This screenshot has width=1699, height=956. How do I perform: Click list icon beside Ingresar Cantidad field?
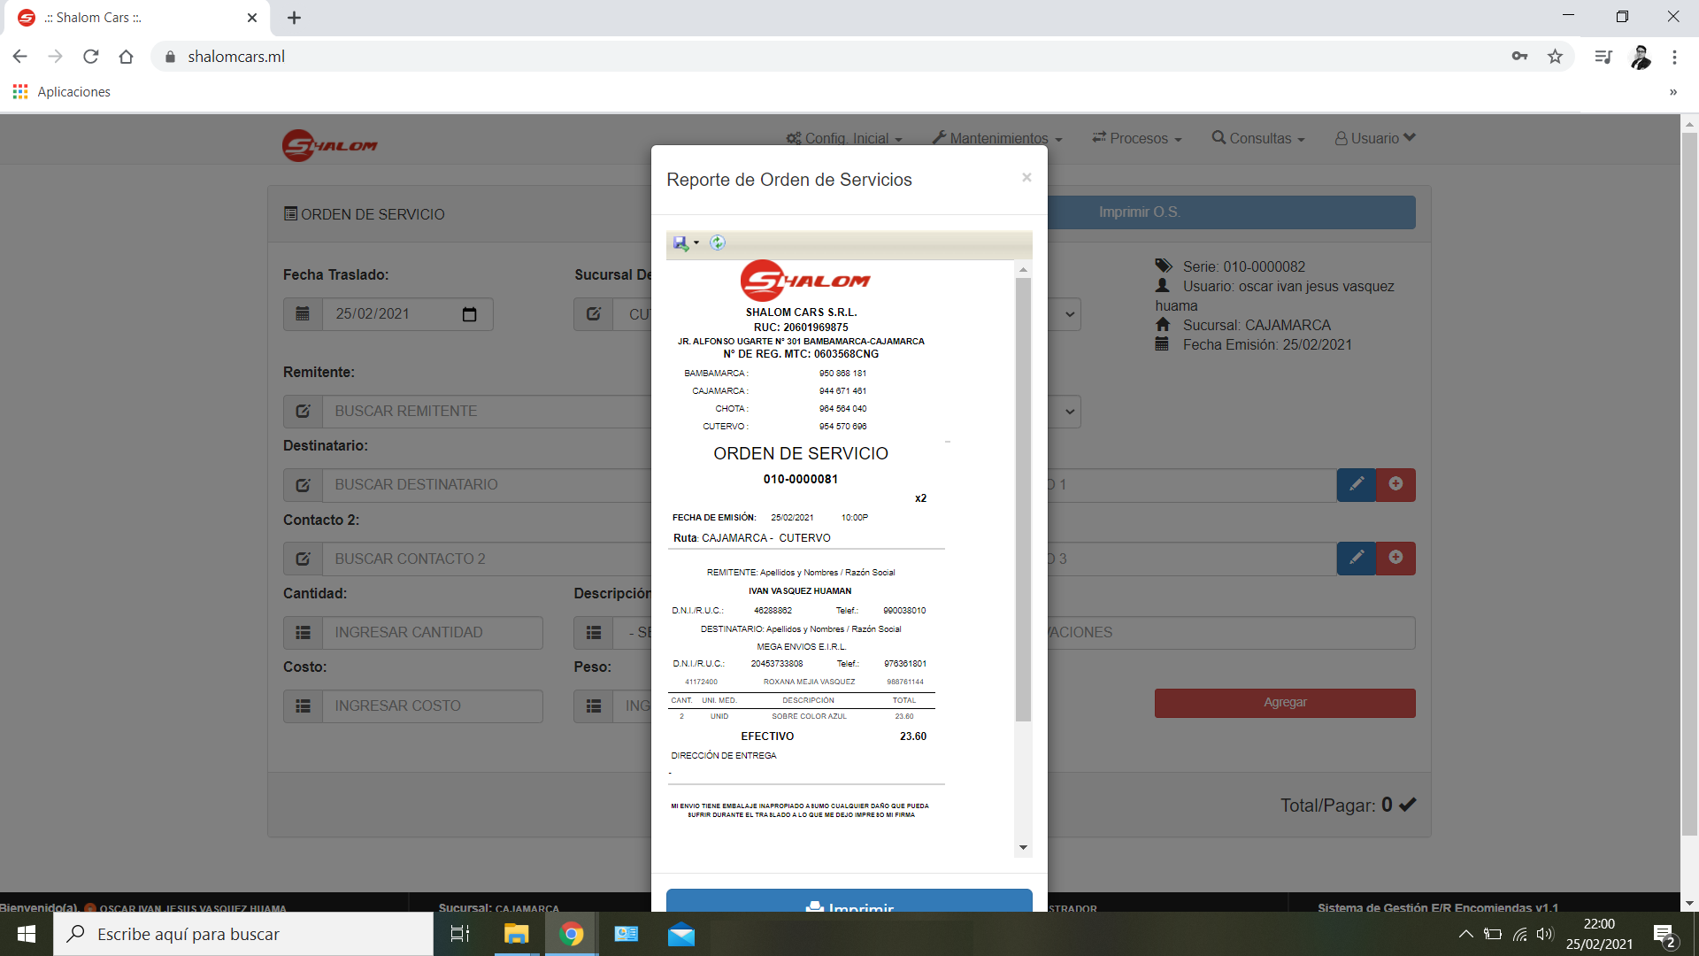pyautogui.click(x=303, y=633)
